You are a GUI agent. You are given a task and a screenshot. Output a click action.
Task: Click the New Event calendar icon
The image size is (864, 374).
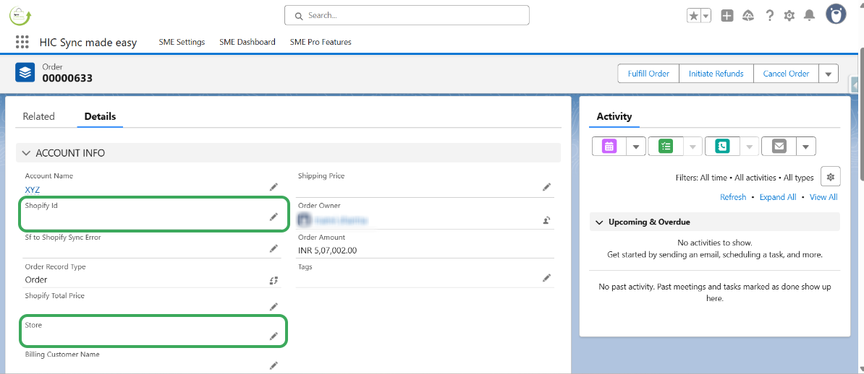(609, 146)
